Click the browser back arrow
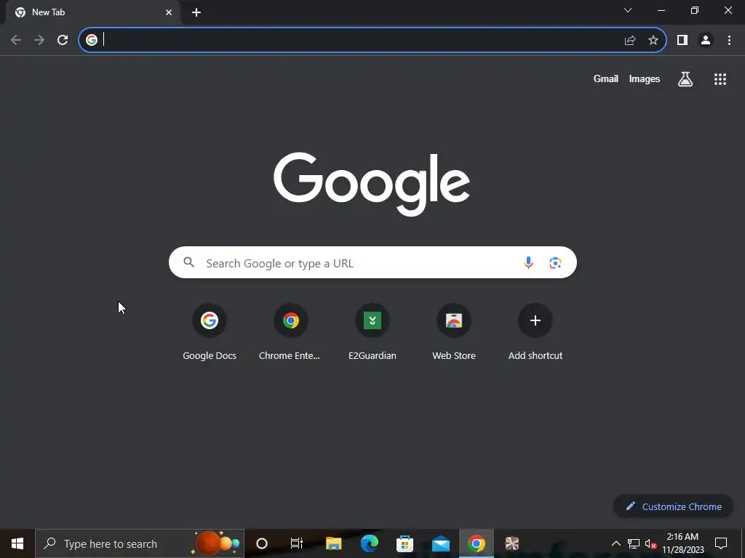The image size is (745, 558). point(16,40)
